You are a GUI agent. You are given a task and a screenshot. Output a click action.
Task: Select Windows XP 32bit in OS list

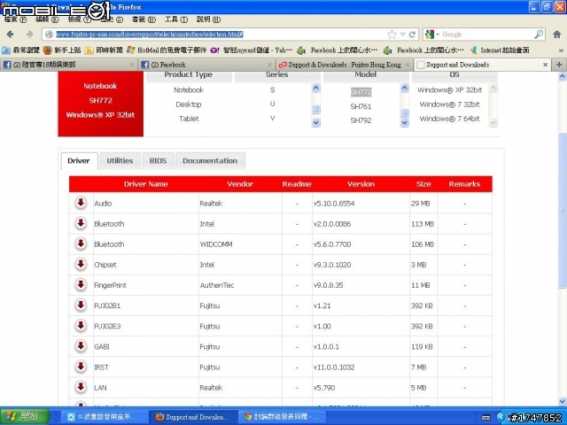click(x=449, y=90)
